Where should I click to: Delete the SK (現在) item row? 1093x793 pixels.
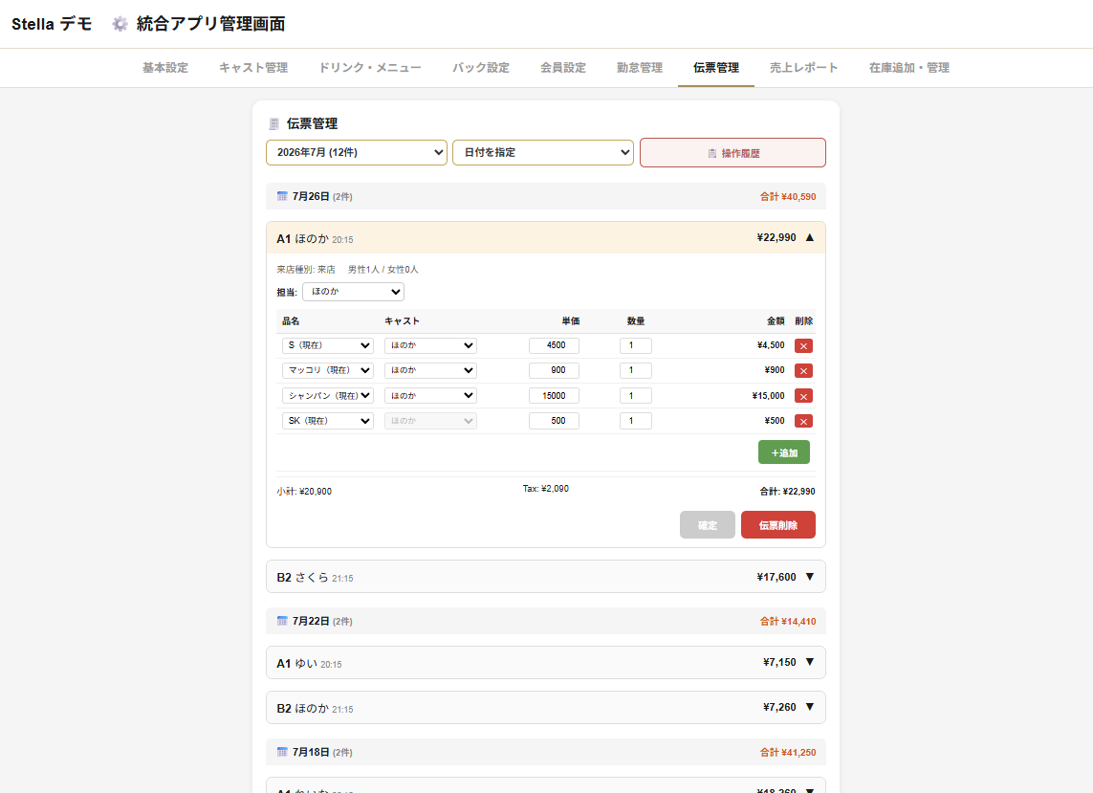pos(803,421)
